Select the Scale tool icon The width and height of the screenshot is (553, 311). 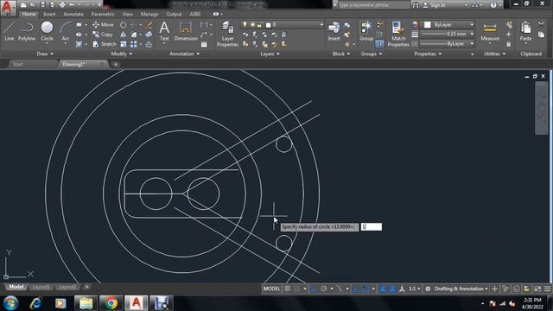pyautogui.click(x=123, y=44)
